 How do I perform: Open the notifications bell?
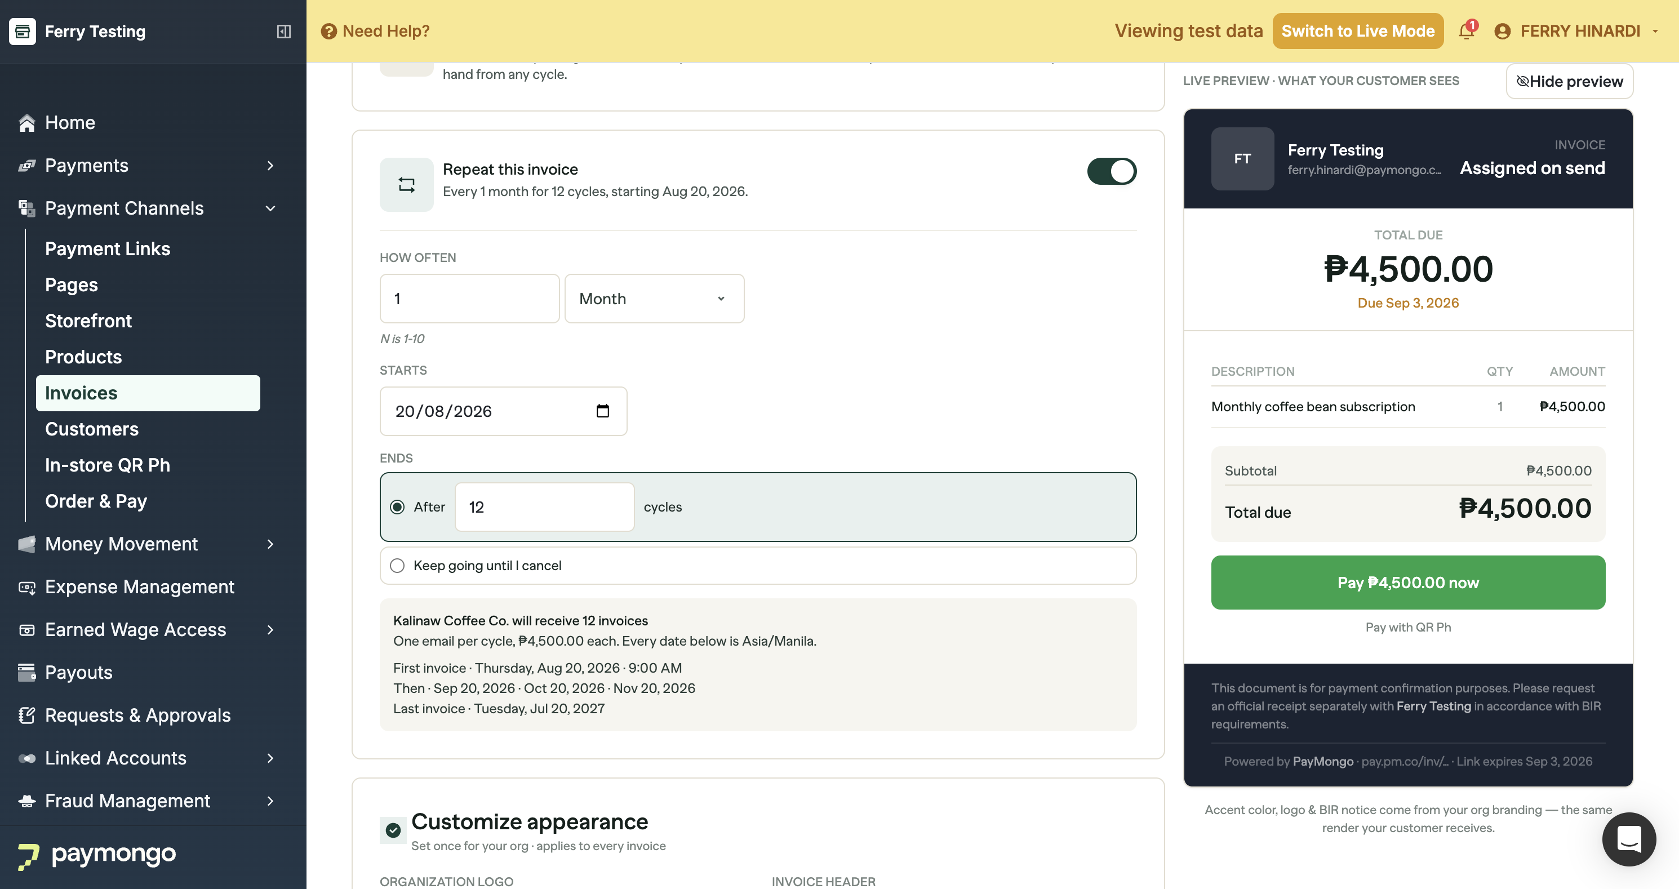pyautogui.click(x=1467, y=30)
